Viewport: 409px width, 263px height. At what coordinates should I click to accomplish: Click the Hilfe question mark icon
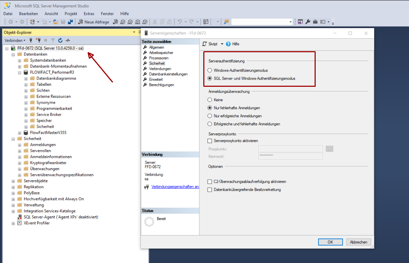click(x=228, y=44)
